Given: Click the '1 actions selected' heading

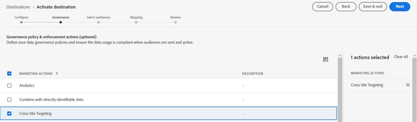Looking at the screenshot, I should [370, 57].
